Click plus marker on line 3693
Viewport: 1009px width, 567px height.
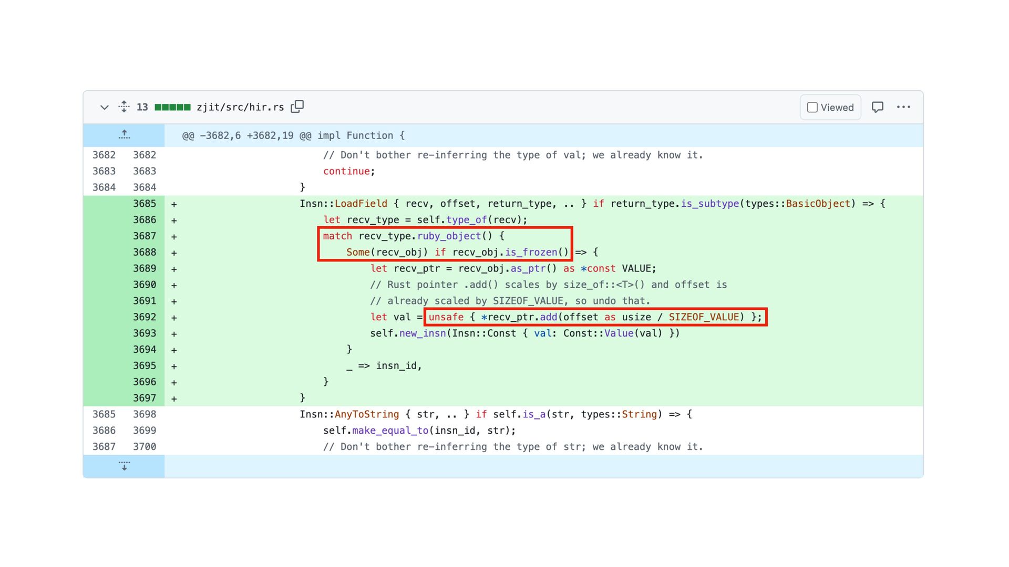click(x=174, y=334)
